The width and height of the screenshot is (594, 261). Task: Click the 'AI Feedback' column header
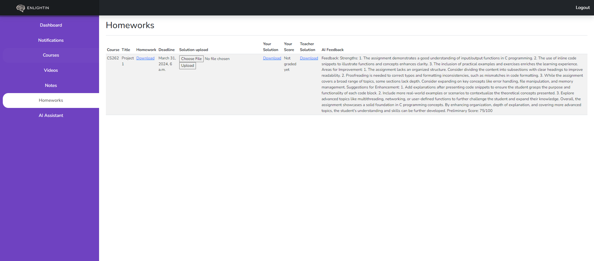coord(332,50)
